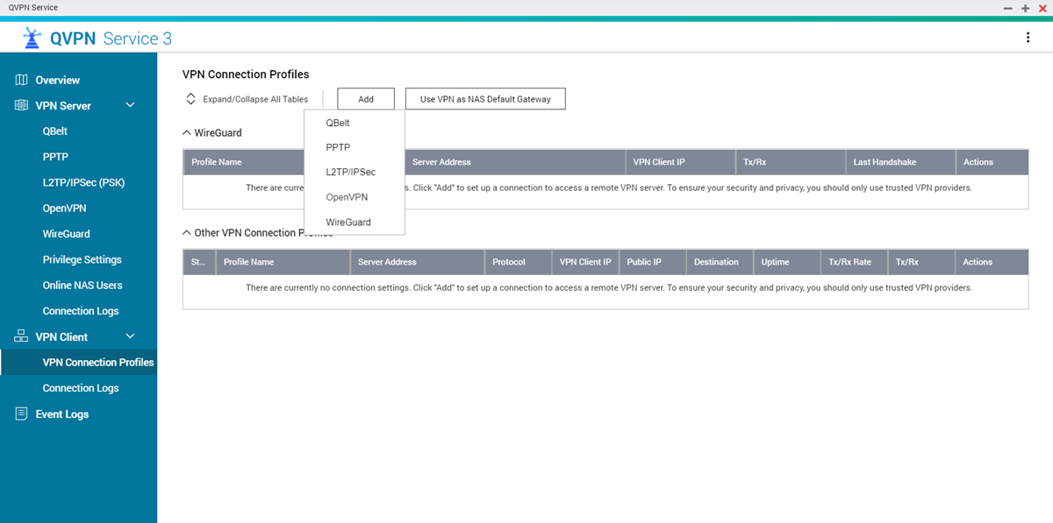Collapse the VPN Server section chevron
The height and width of the screenshot is (523, 1053).
[131, 105]
